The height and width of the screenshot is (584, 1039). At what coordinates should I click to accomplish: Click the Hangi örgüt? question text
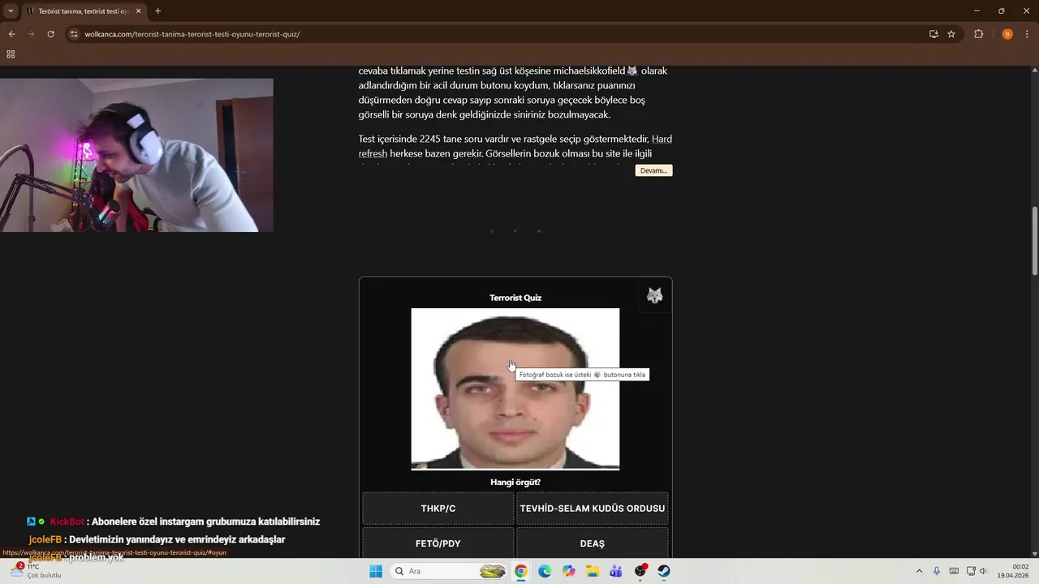[515, 482]
